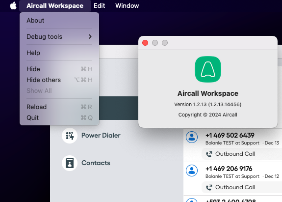This screenshot has width=282, height=202.
Task: Click the Dec 13 outbound call phone icon
Action: (209, 154)
